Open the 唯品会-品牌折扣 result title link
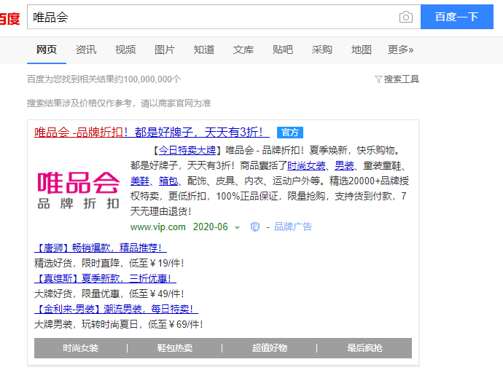503x370 pixels. [152, 132]
